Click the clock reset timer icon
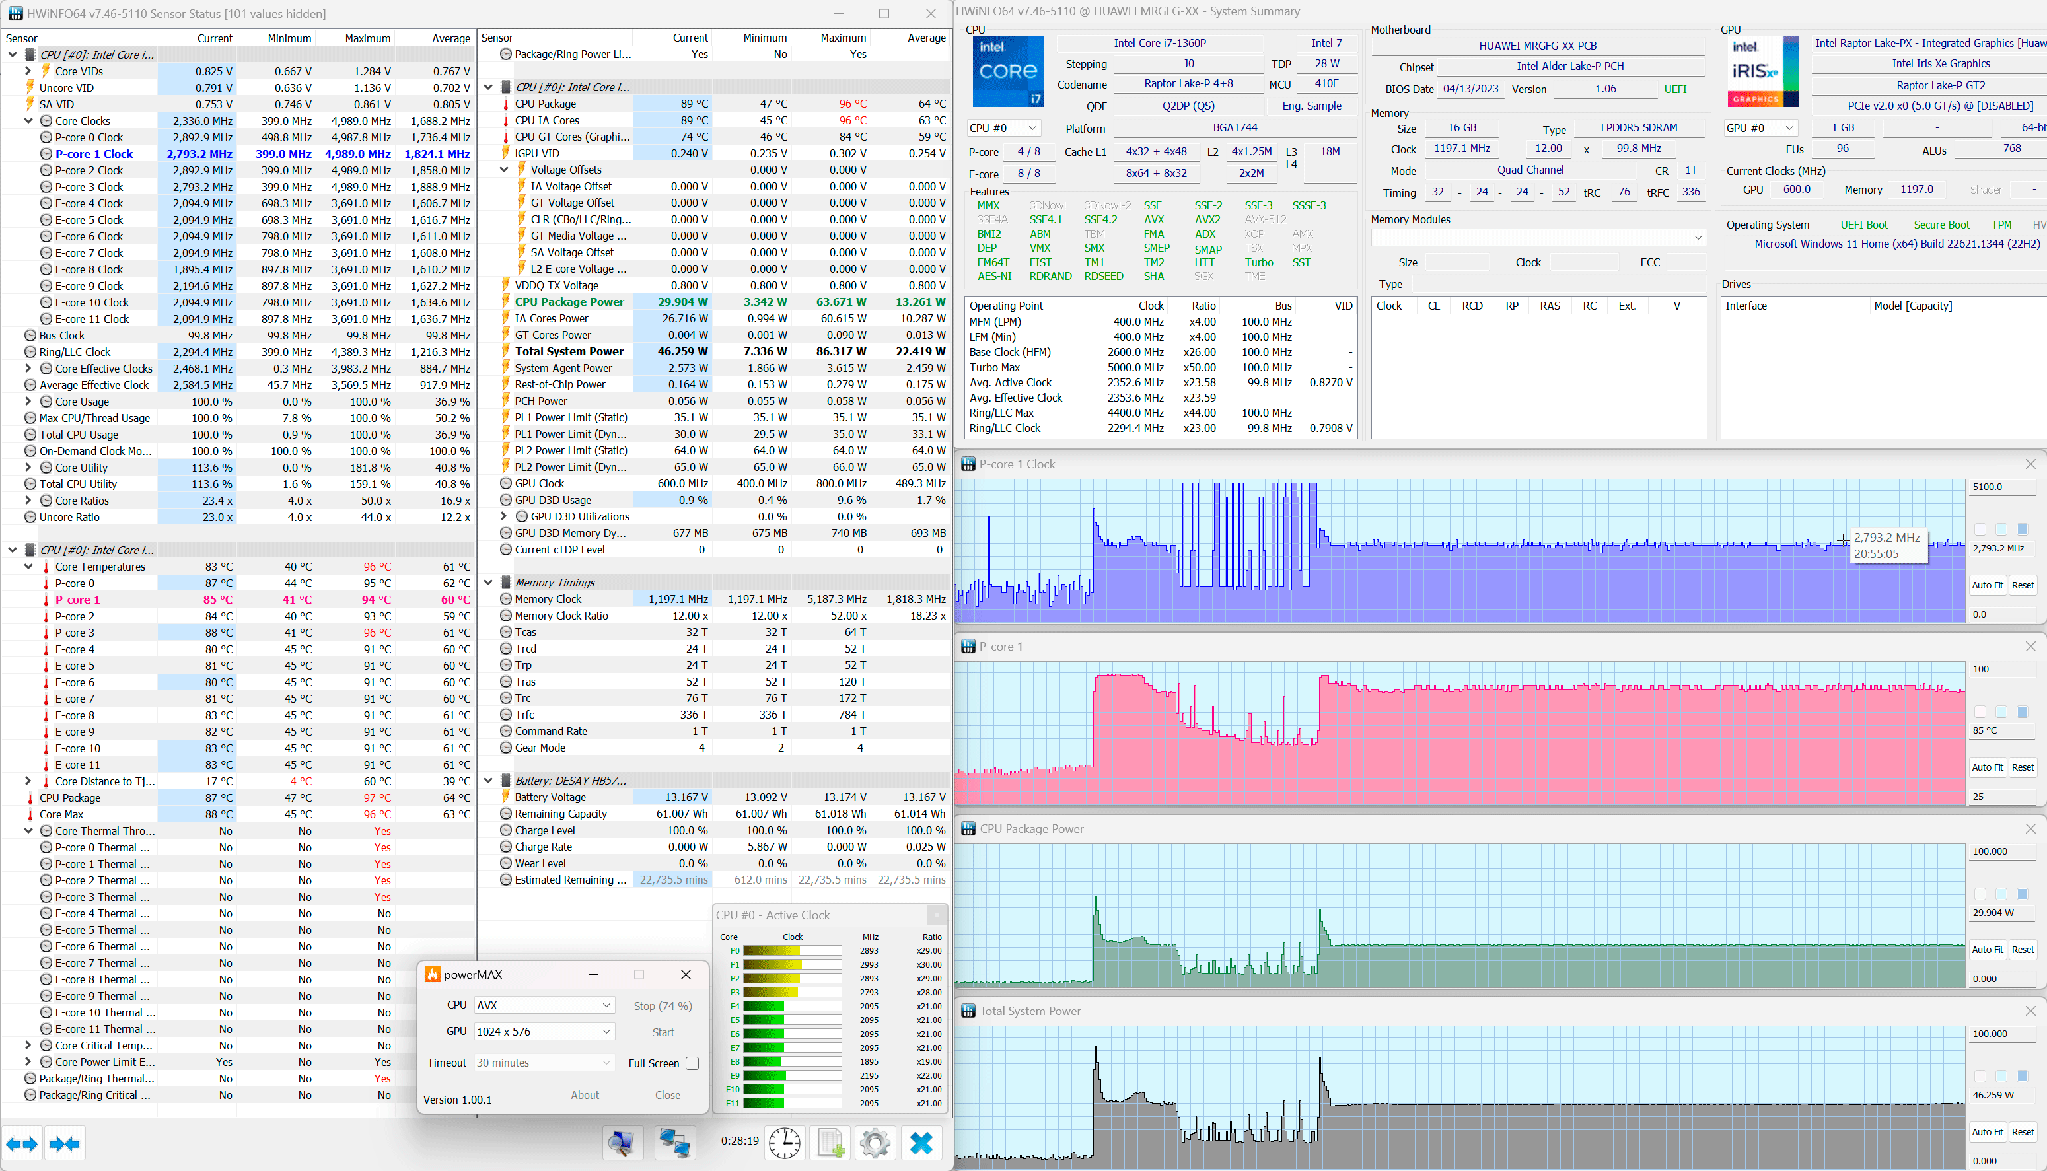The width and height of the screenshot is (2047, 1171). (784, 1142)
